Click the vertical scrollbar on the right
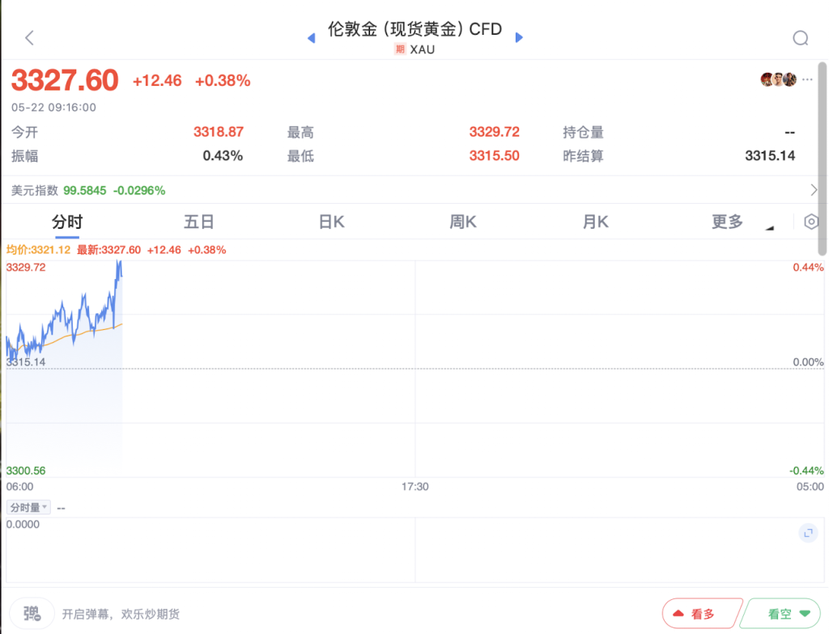This screenshot has width=829, height=634. point(823,162)
